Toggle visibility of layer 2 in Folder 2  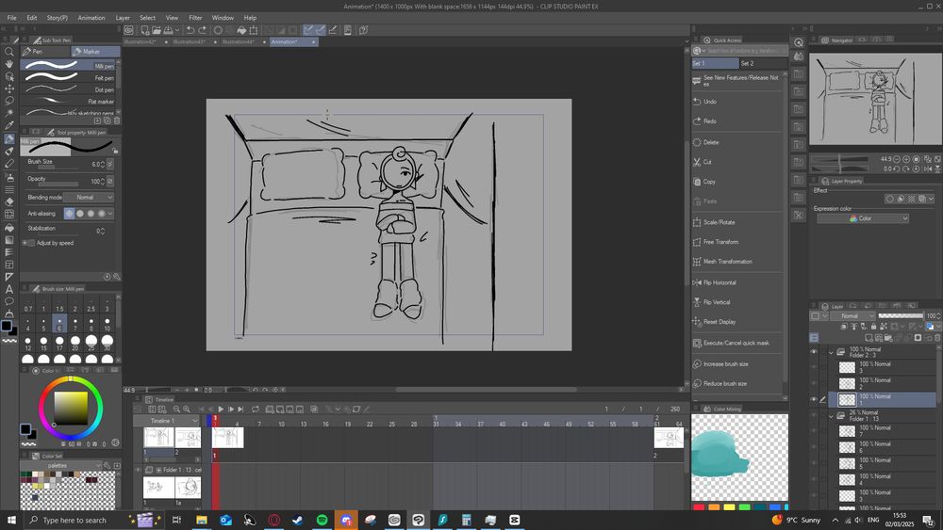(x=814, y=383)
